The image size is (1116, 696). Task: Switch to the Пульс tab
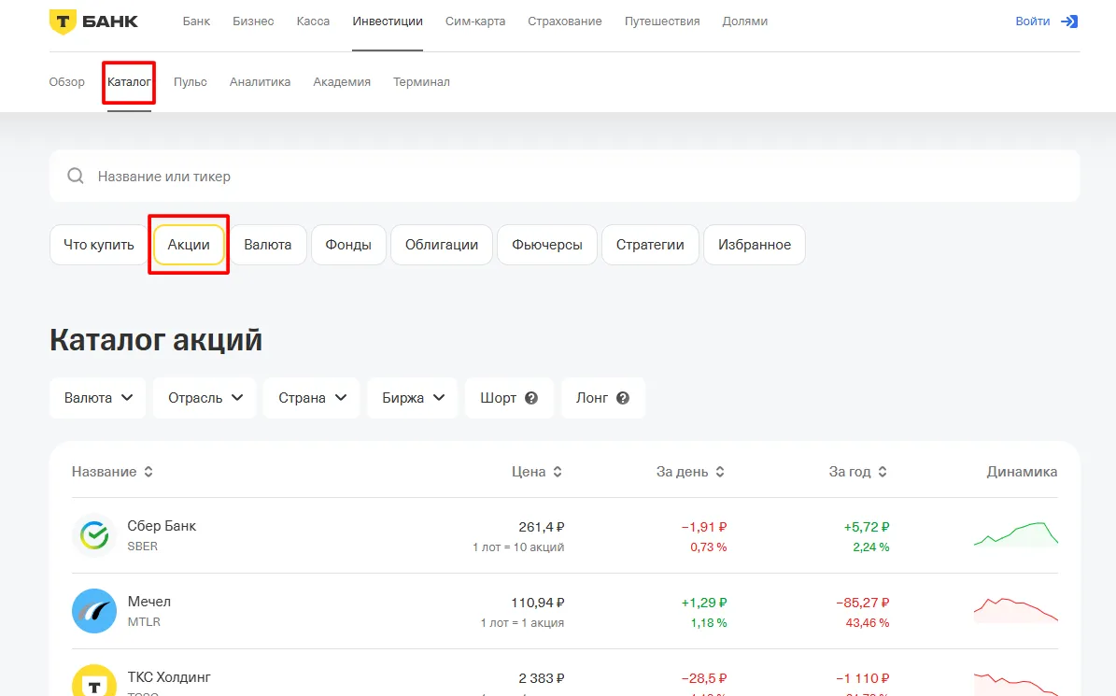point(190,82)
